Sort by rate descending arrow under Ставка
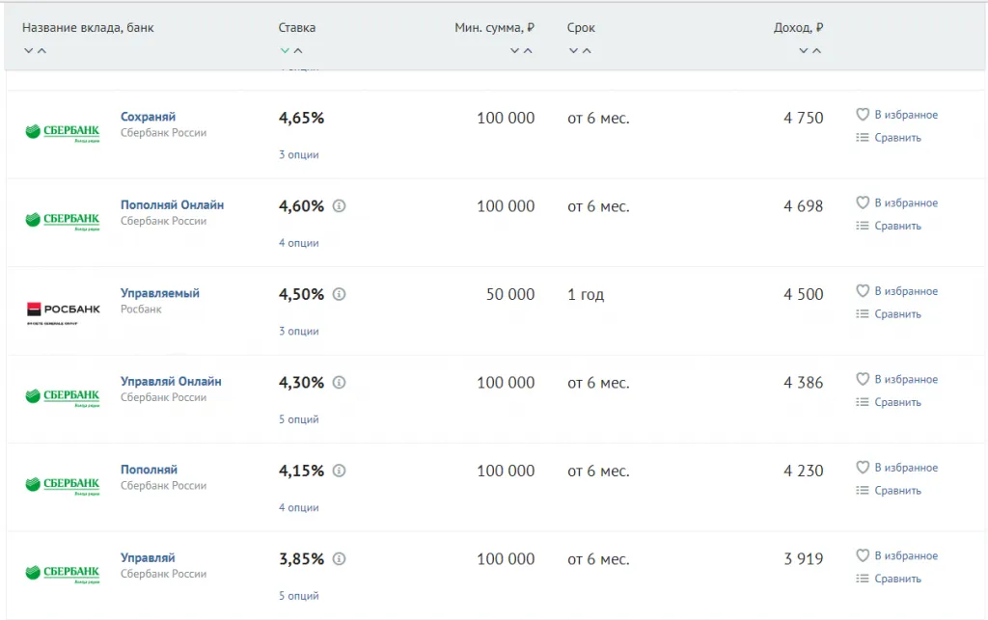 coord(285,51)
